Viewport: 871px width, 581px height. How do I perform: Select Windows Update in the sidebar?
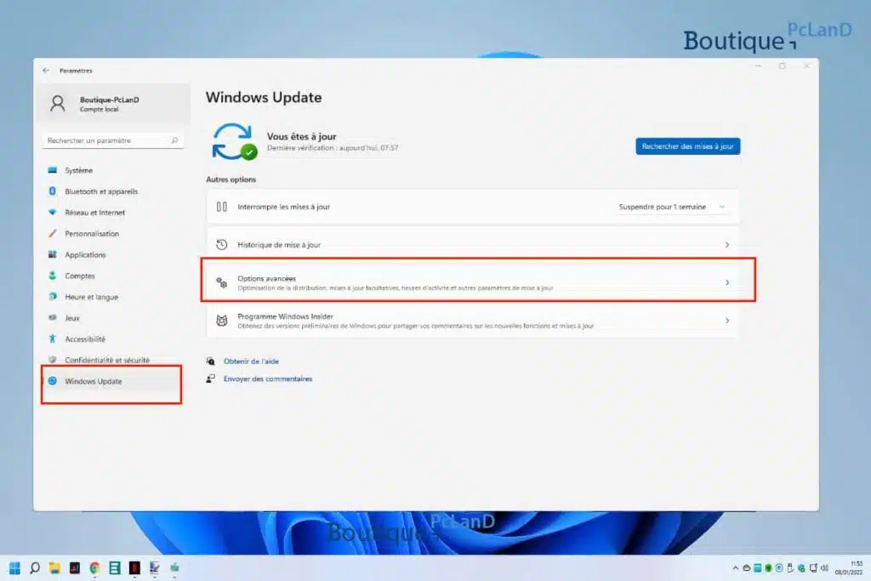pyautogui.click(x=113, y=382)
